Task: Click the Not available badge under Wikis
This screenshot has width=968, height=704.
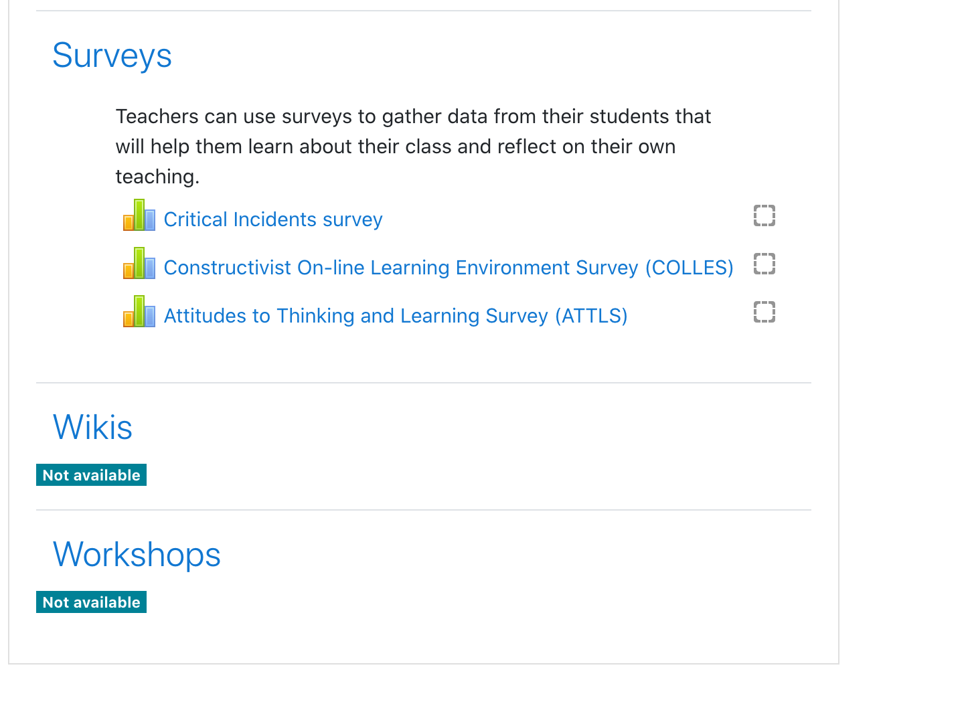Action: (x=91, y=475)
